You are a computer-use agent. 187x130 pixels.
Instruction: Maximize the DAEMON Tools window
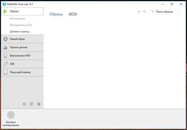[172, 4]
